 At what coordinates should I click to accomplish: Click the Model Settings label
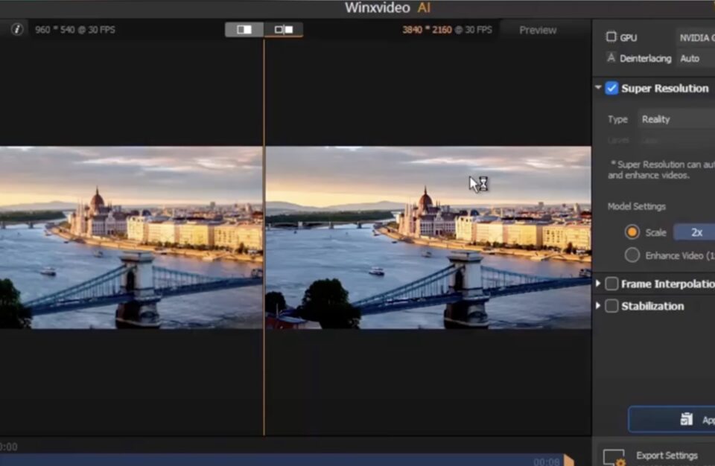[637, 206]
